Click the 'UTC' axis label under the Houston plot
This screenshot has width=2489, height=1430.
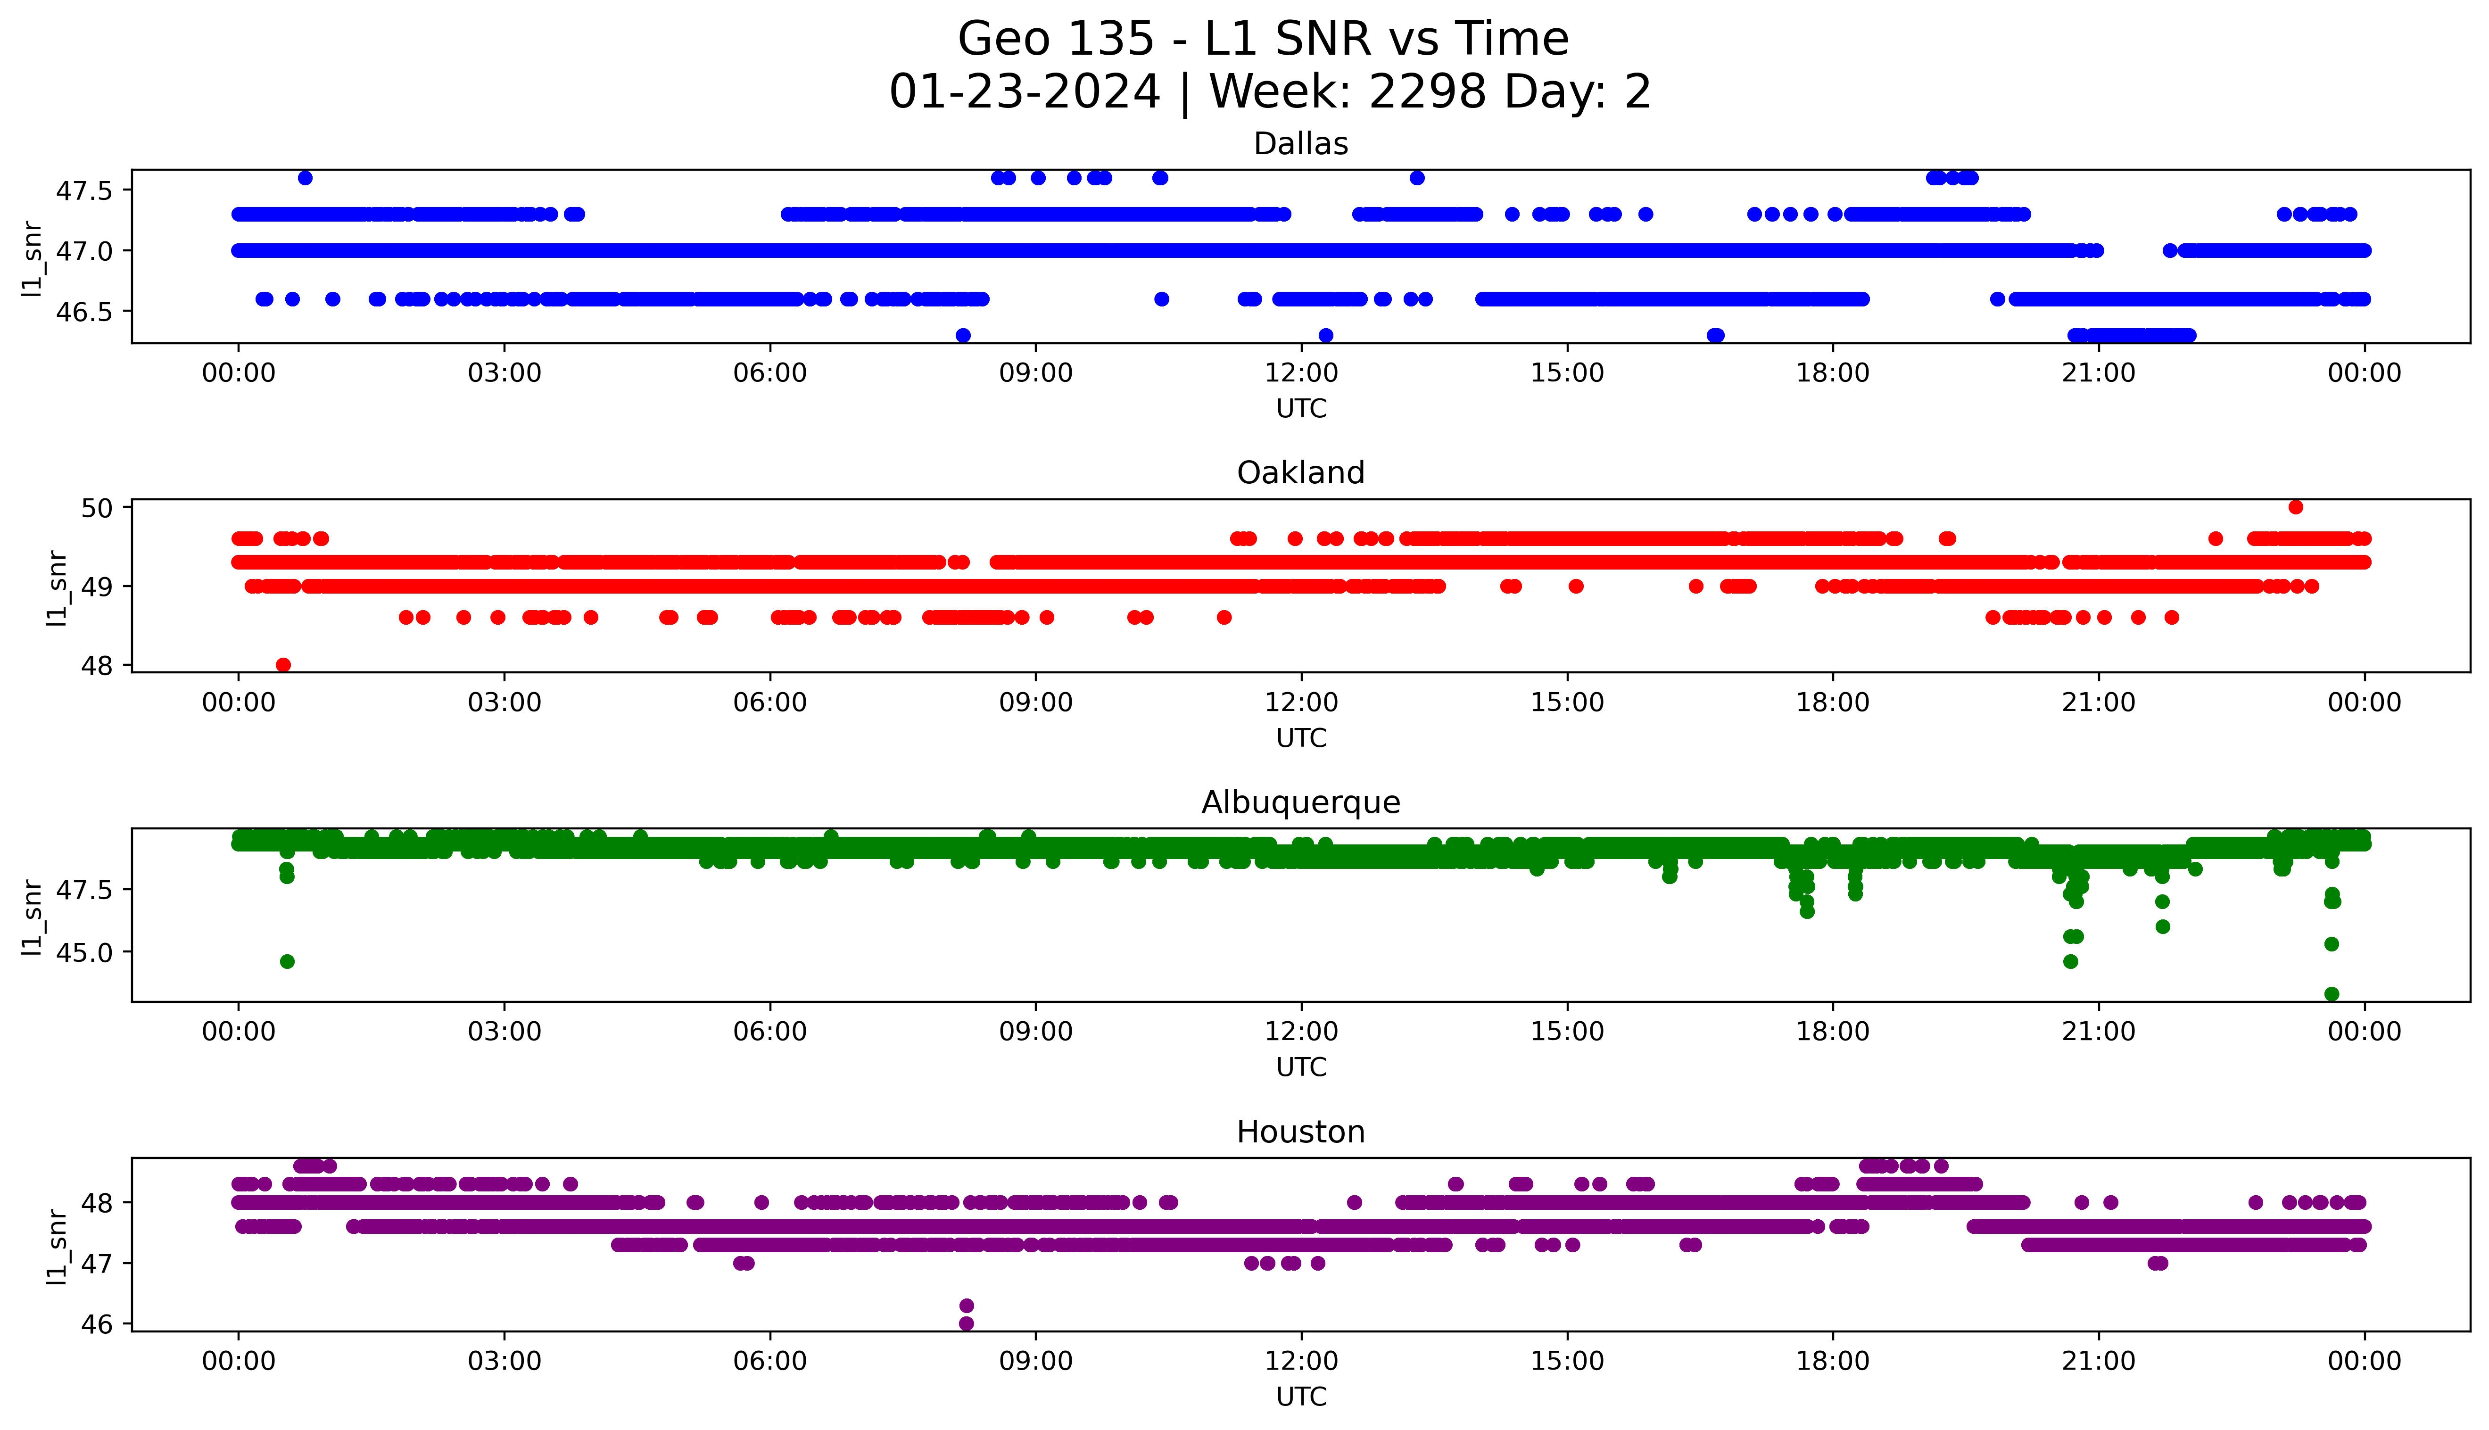point(1301,1396)
